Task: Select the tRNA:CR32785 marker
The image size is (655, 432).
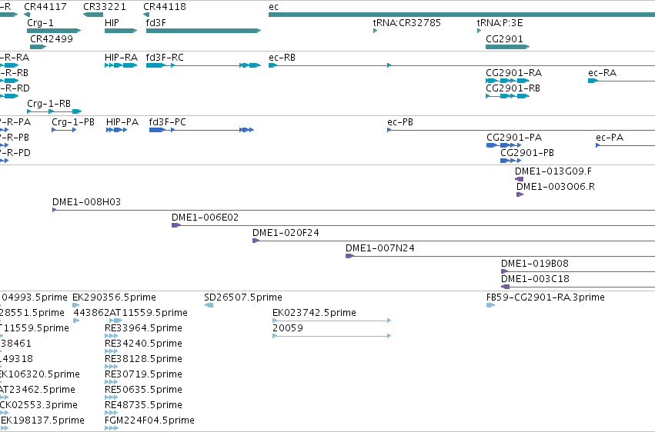Action: tap(375, 31)
